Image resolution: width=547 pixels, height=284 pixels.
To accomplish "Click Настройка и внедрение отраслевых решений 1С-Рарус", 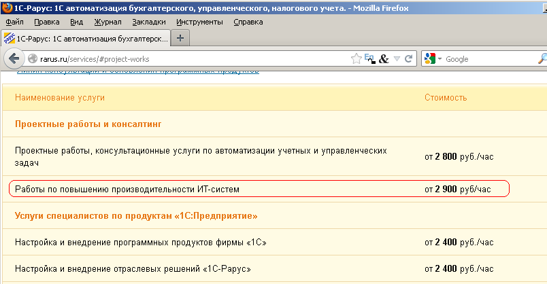I will (133, 268).
